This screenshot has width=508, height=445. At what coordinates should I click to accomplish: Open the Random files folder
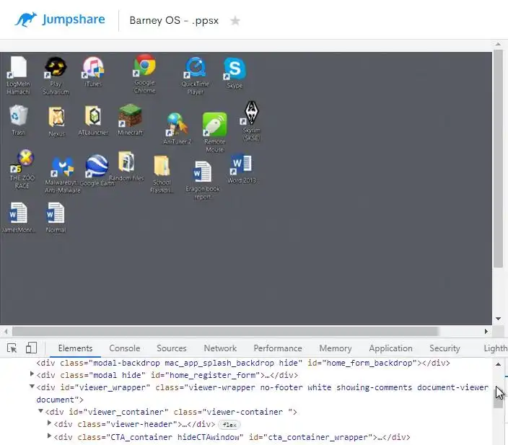coord(126,166)
